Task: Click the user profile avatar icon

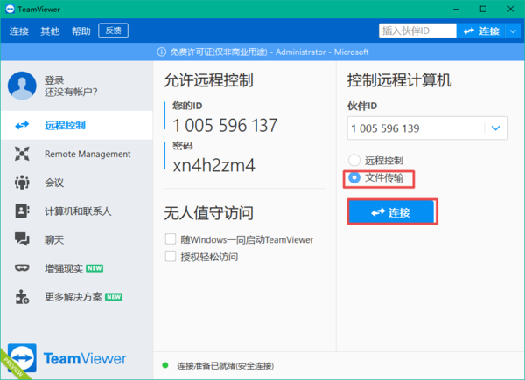Action: pyautogui.click(x=21, y=86)
